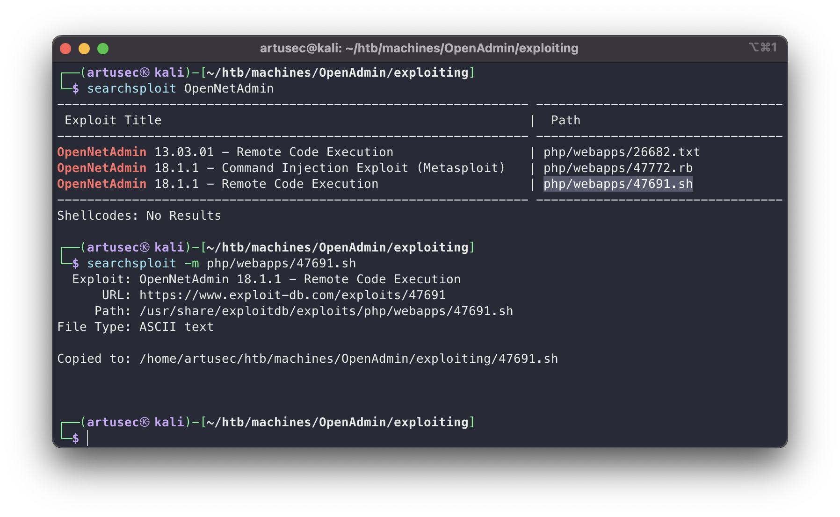Click the red OpenNetAdmin 13.03.01 result
This screenshot has height=517, width=840.
coord(225,152)
